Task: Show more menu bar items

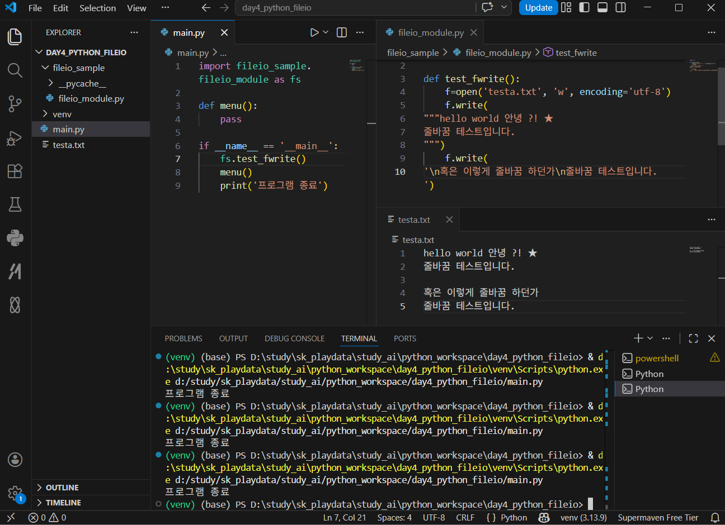Action: pyautogui.click(x=165, y=8)
